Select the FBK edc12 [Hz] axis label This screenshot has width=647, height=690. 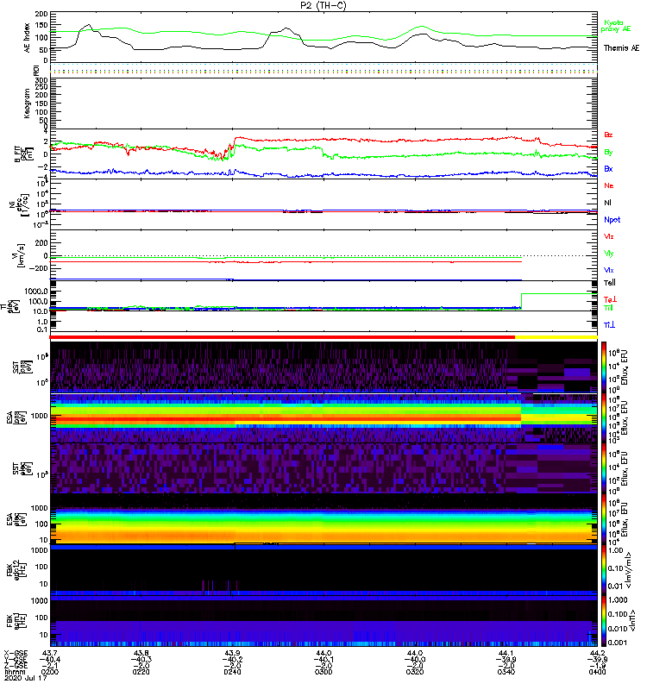16,568
